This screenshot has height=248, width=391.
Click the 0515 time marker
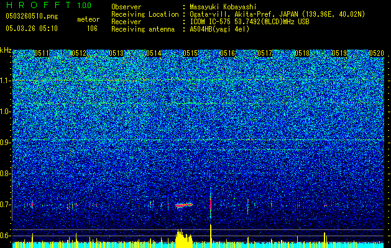pyautogui.click(x=190, y=53)
